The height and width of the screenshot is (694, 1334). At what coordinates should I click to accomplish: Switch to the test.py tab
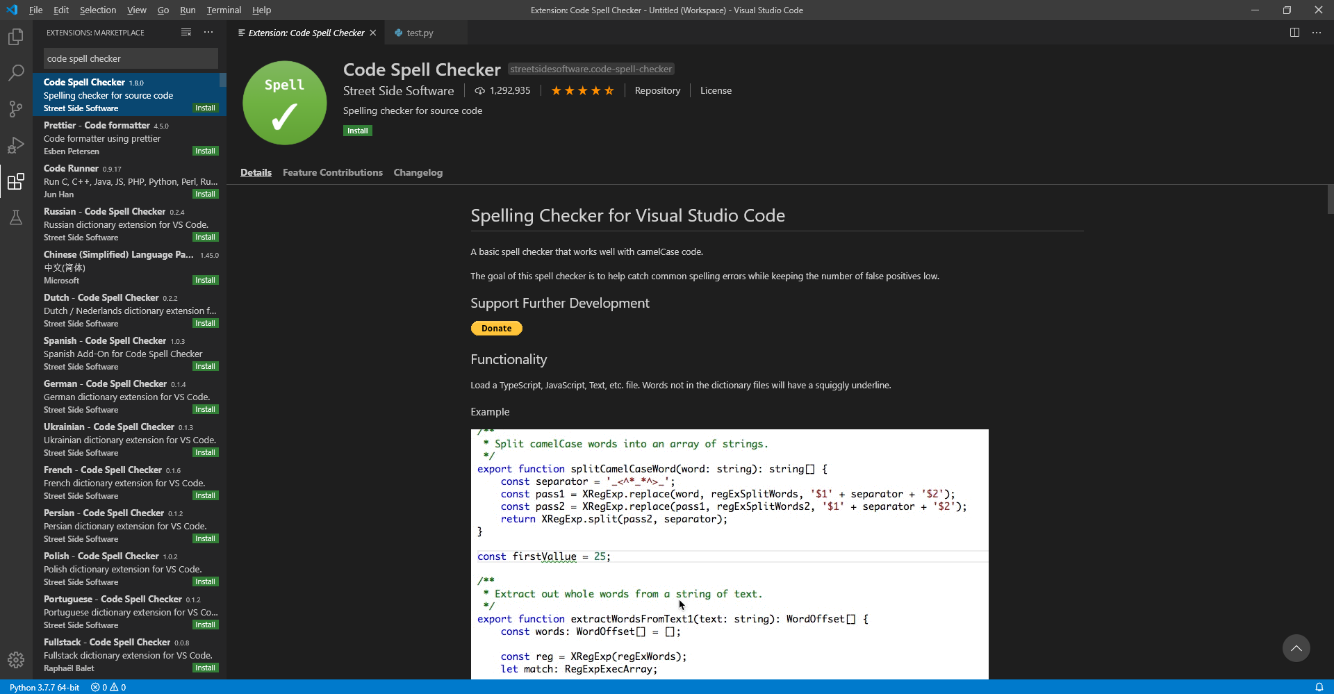426,33
